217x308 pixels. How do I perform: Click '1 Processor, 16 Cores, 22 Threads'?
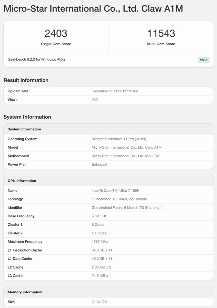119,199
